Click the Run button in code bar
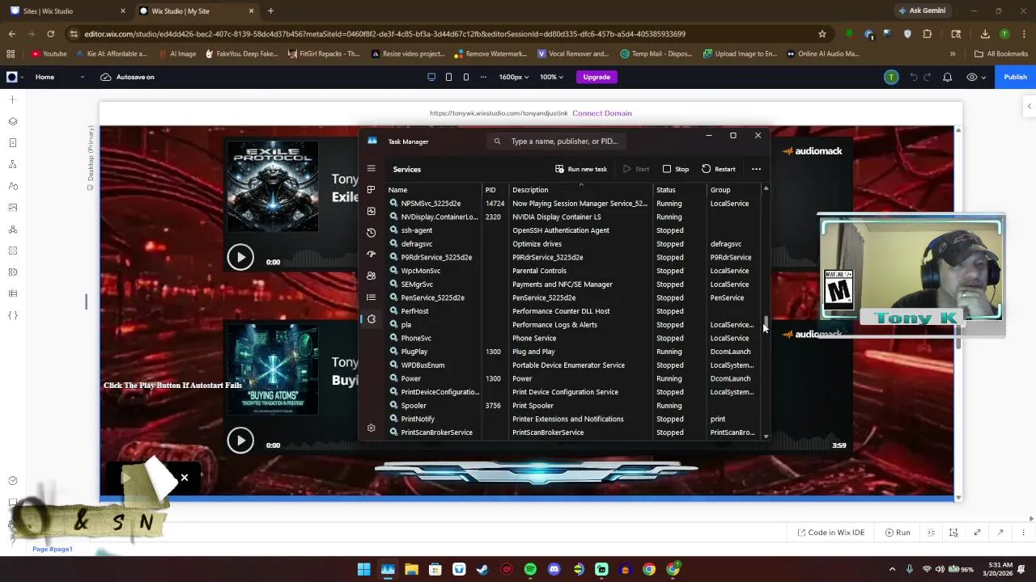 pos(898,533)
